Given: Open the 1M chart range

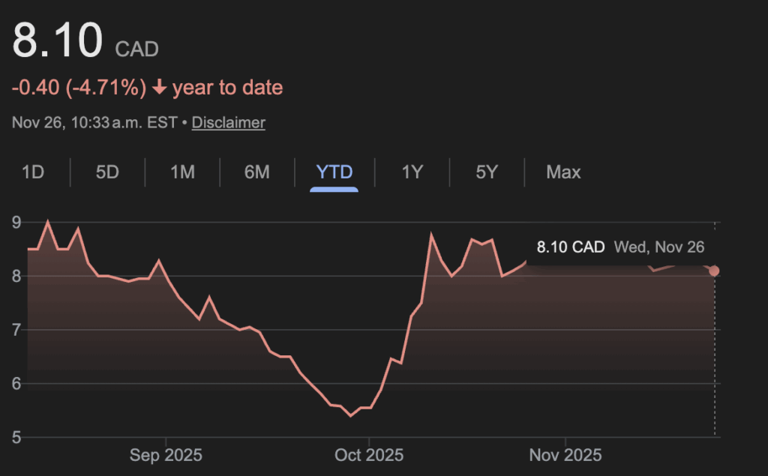Looking at the screenshot, I should 182,172.
